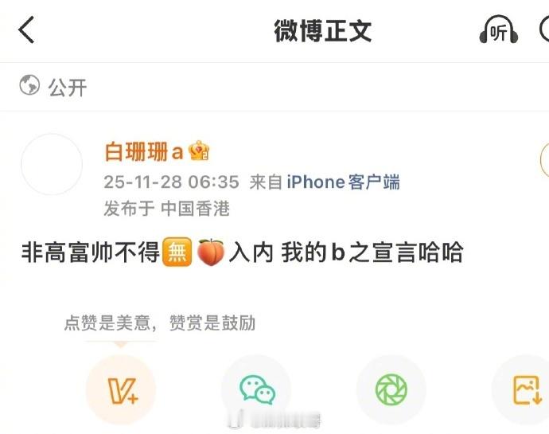Tap the headphone listen icon
Screen dimensions: 549x434
point(499,29)
